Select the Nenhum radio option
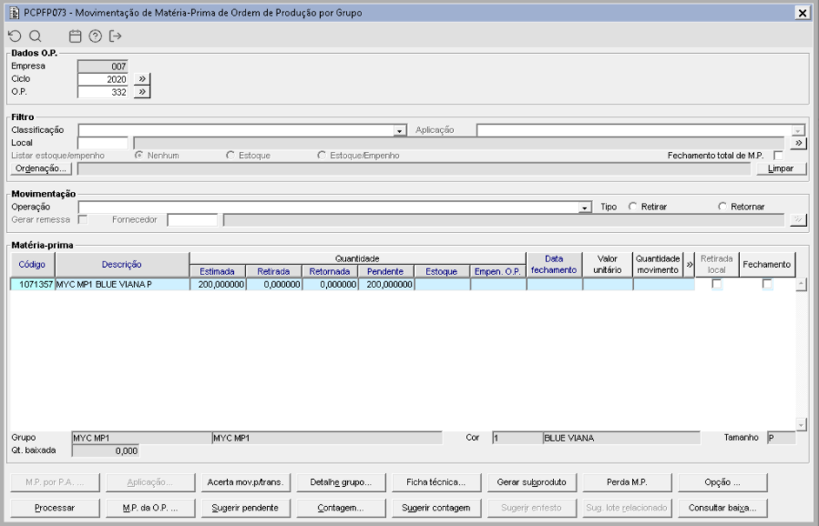 coord(139,155)
